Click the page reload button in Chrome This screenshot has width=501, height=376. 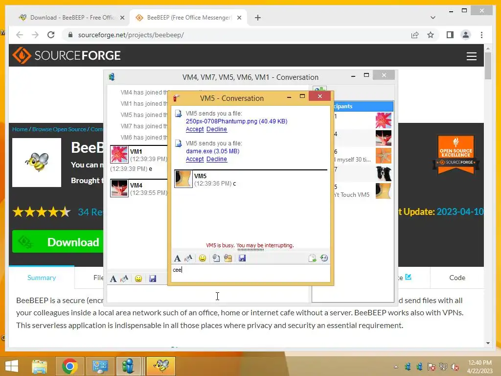[x=51, y=35]
